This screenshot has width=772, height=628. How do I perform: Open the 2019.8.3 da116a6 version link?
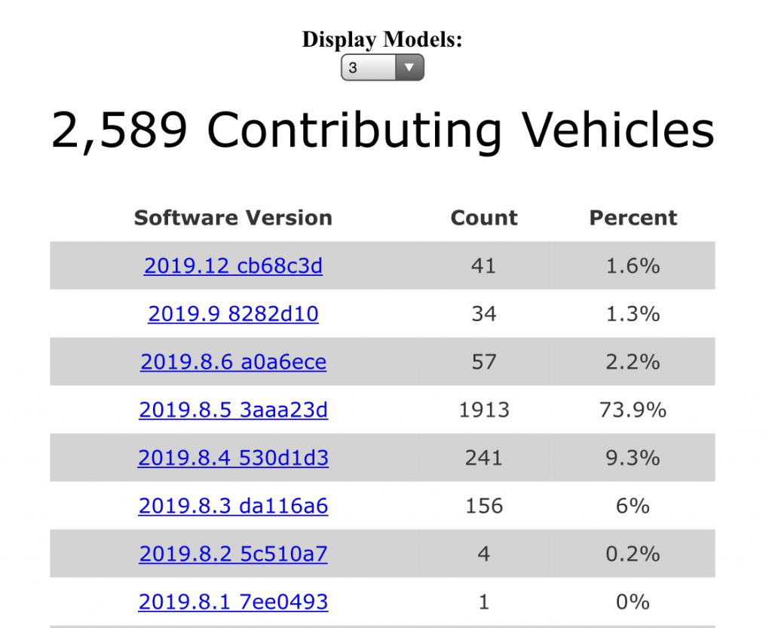tap(233, 505)
